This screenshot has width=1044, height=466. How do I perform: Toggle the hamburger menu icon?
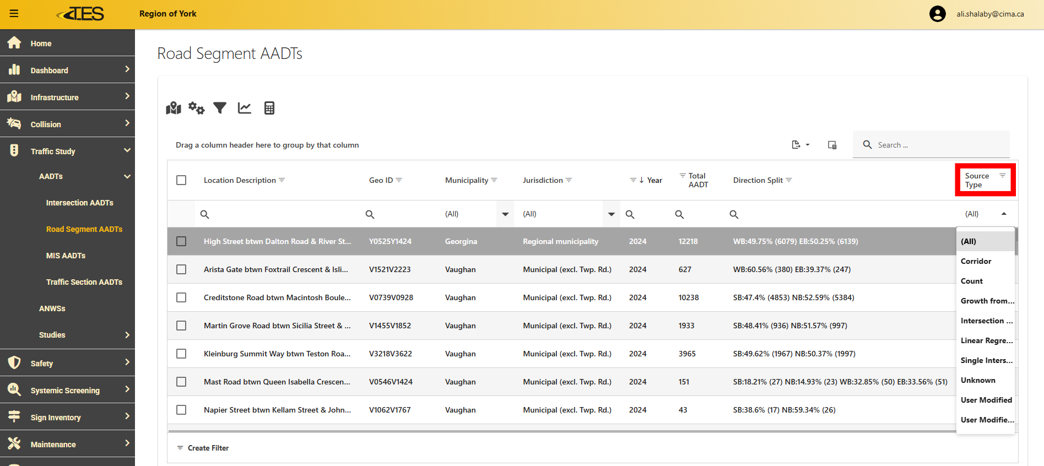[x=14, y=14]
